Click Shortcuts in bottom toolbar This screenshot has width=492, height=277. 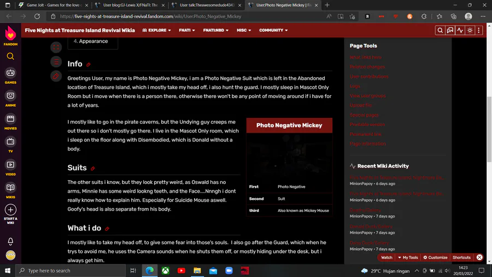[x=461, y=257]
